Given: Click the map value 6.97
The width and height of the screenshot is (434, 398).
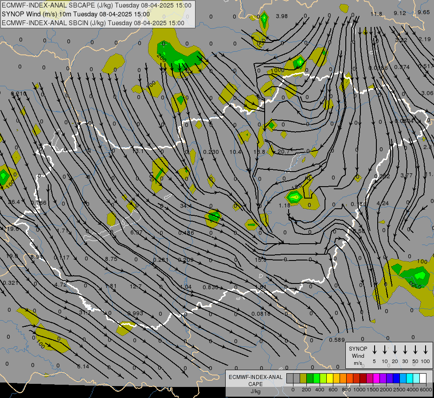Looking at the screenshot, I should click(x=137, y=232).
